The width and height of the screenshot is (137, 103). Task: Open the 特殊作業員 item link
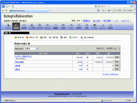pyautogui.click(x=19, y=62)
